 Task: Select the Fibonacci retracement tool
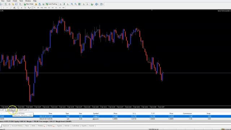coord(18,8)
